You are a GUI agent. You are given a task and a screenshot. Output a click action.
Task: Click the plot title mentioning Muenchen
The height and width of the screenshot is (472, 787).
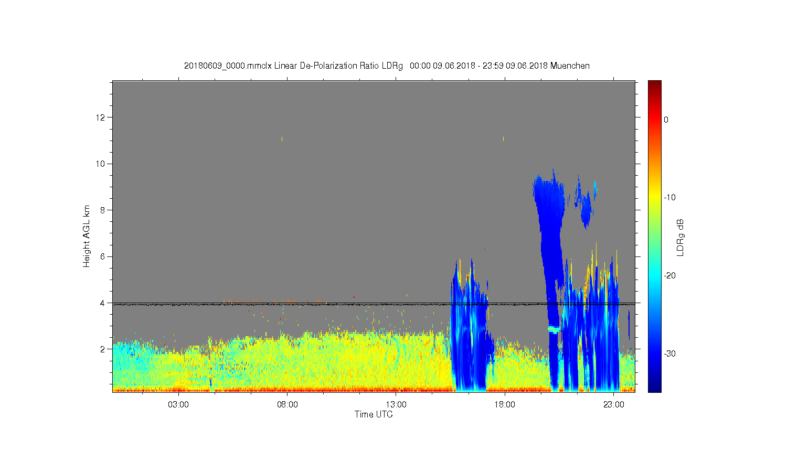(387, 66)
